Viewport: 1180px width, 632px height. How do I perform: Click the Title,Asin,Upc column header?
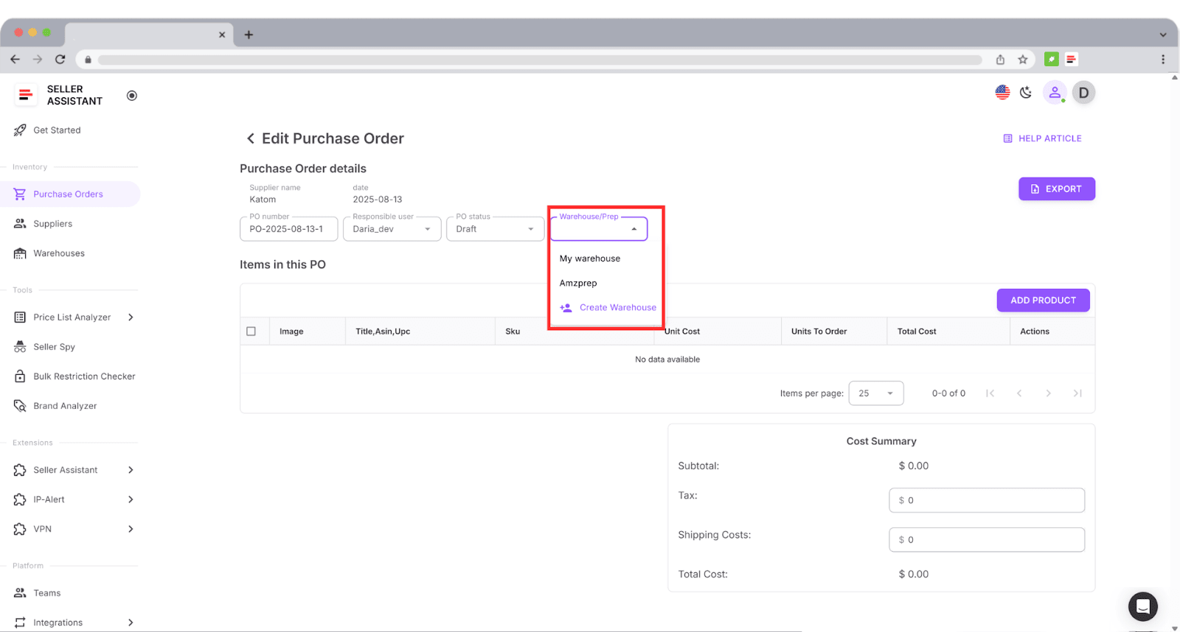pyautogui.click(x=383, y=331)
